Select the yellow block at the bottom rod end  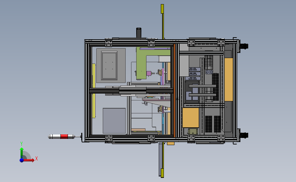pos(162,173)
